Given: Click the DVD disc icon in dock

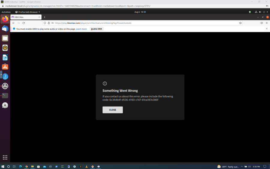Looking at the screenshot, I should pos(5,105).
